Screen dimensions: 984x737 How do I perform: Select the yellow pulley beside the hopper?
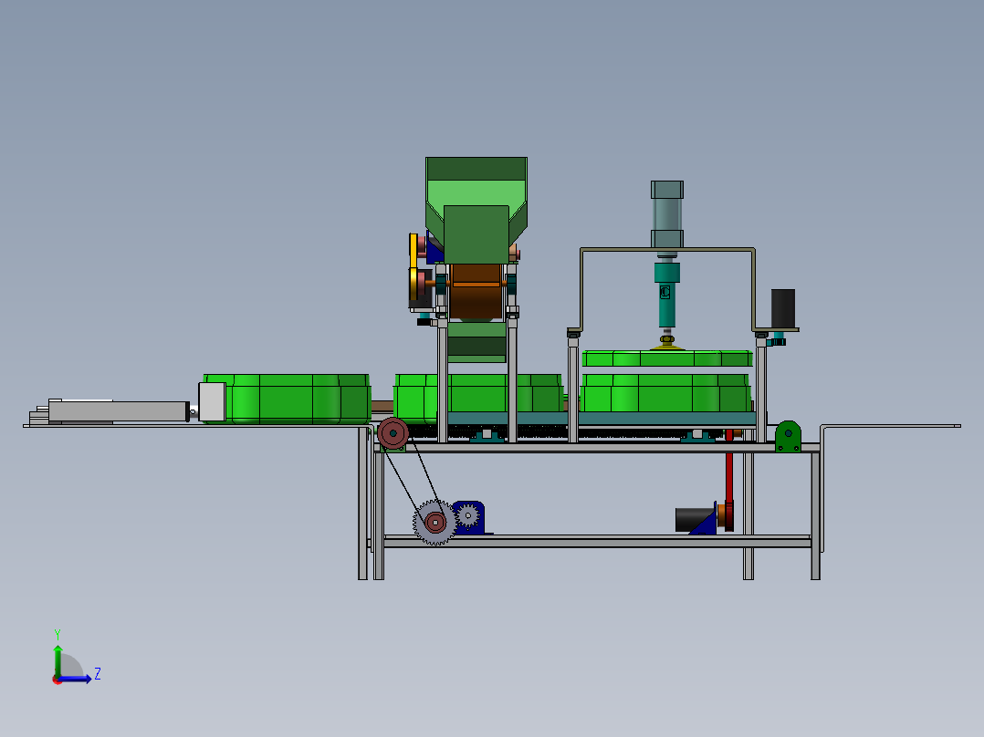(x=413, y=267)
